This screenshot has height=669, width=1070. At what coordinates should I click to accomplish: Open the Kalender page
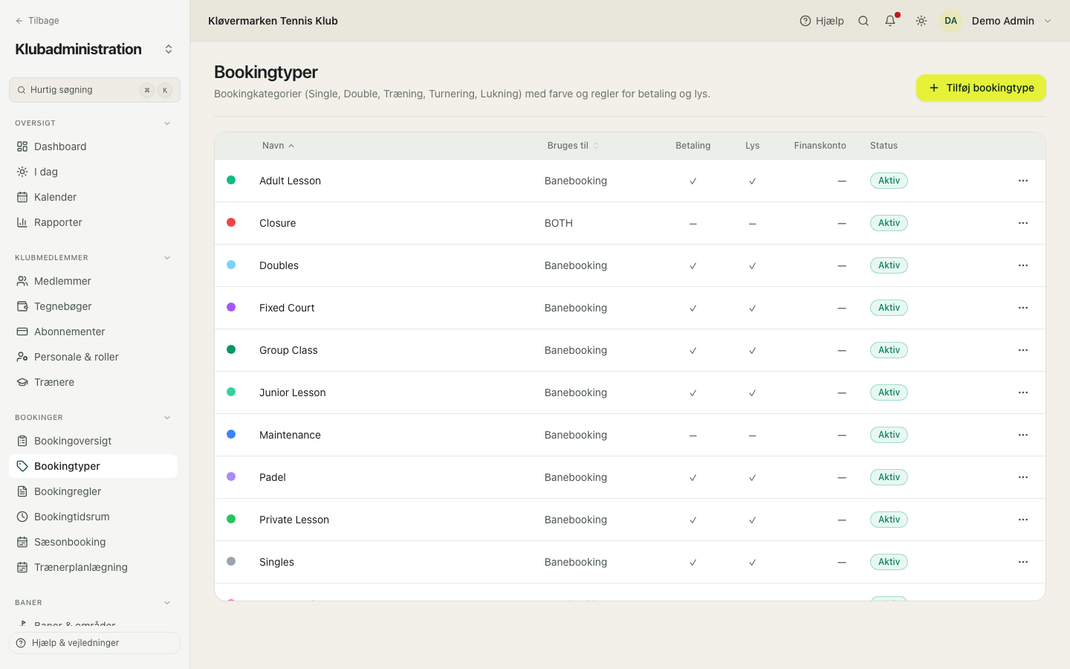94,197
